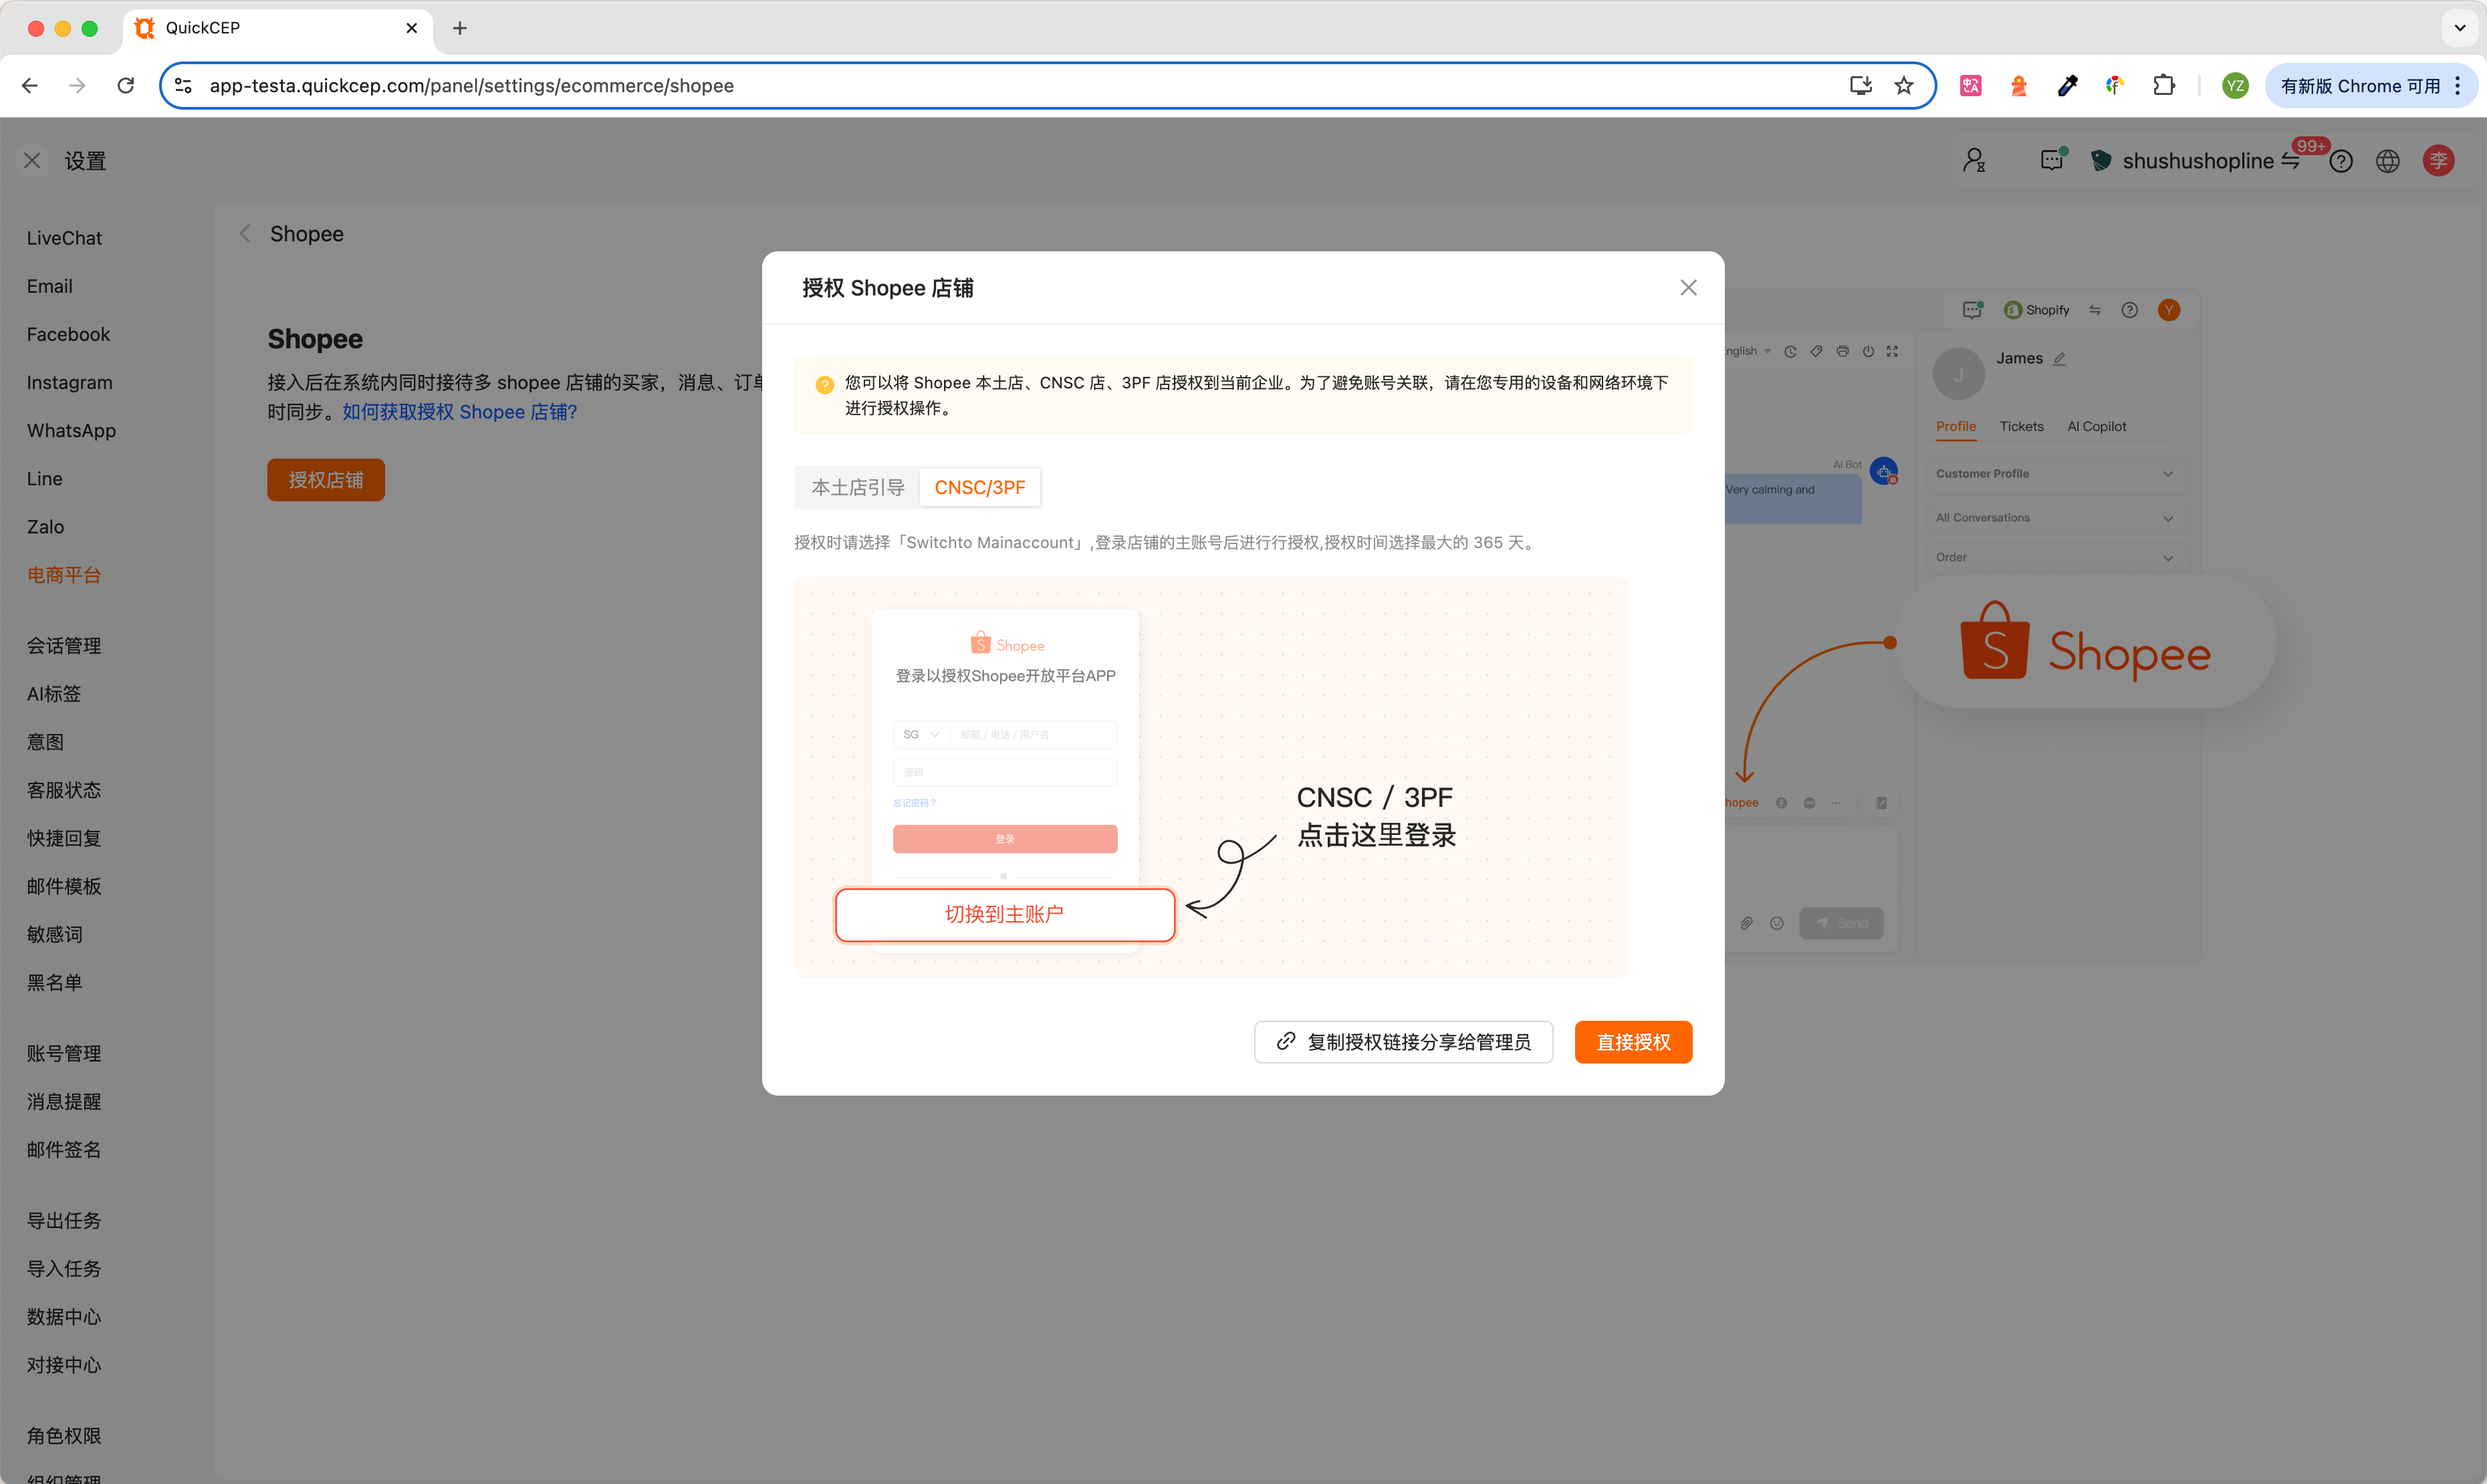Click the user status icon in header
The image size is (2487, 1484).
point(1974,161)
